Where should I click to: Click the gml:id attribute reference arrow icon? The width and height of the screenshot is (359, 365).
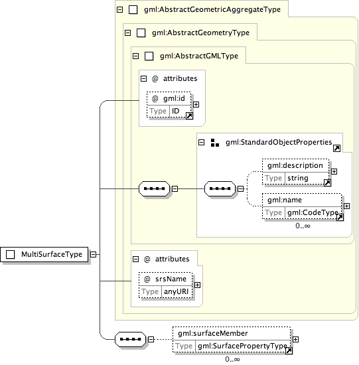189,115
